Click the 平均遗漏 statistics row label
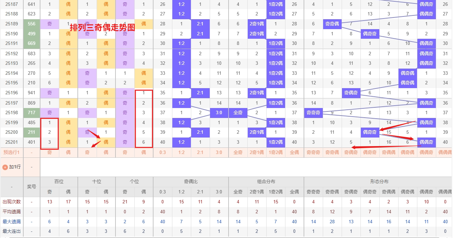 click(x=12, y=212)
